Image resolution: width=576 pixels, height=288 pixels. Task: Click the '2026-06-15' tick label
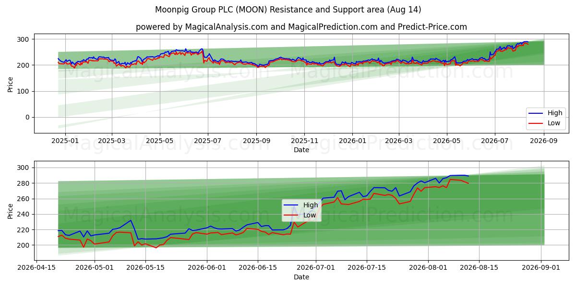[x=258, y=268]
